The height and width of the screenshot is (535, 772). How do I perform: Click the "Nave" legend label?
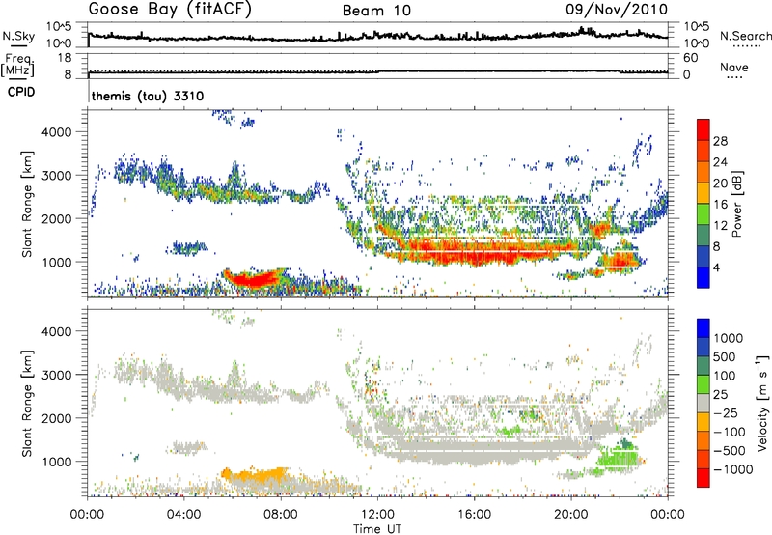[x=734, y=67]
